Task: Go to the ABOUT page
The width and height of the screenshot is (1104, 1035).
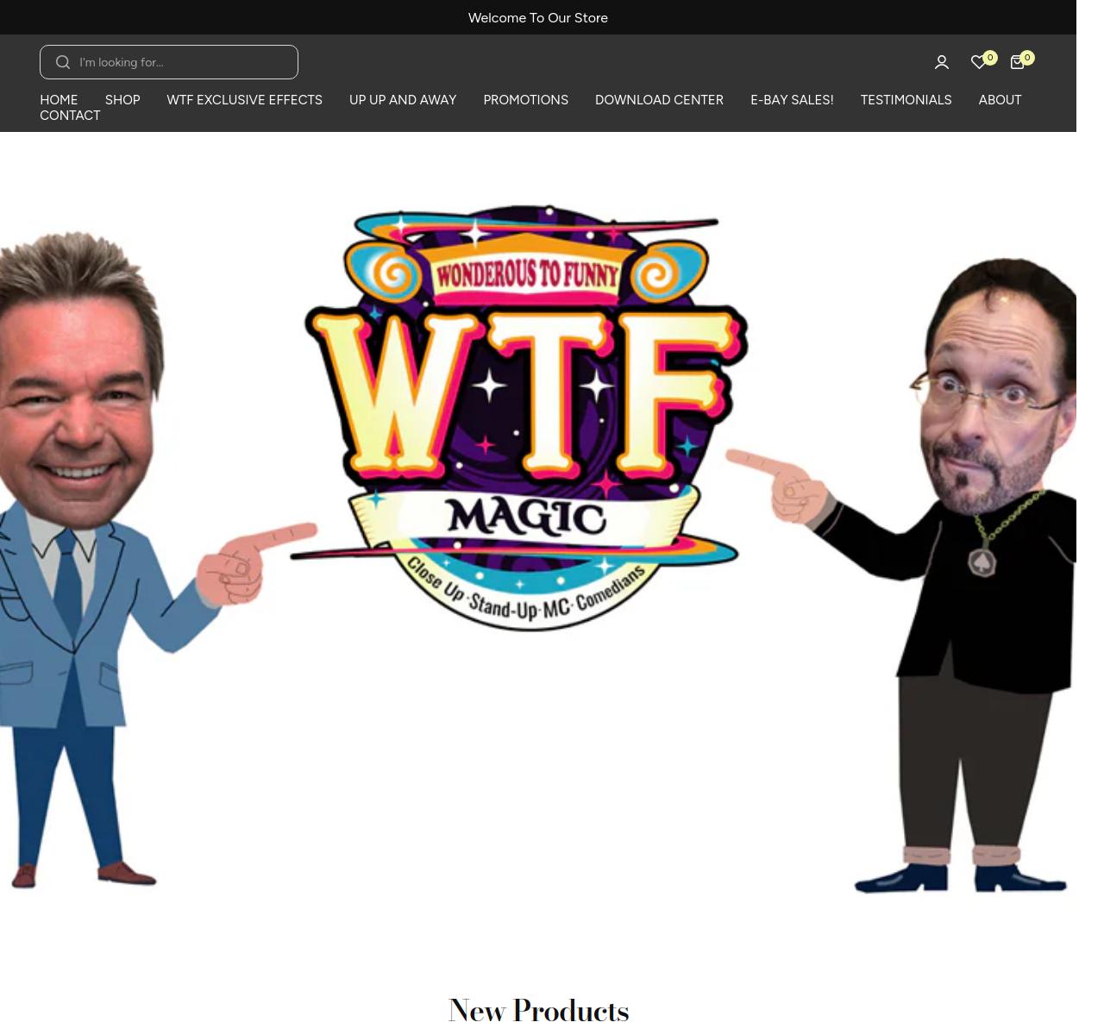Action: tap(1000, 100)
